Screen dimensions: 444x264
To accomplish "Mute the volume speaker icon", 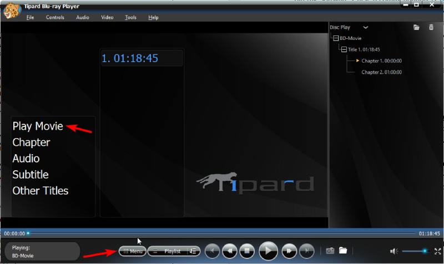I will pos(394,251).
